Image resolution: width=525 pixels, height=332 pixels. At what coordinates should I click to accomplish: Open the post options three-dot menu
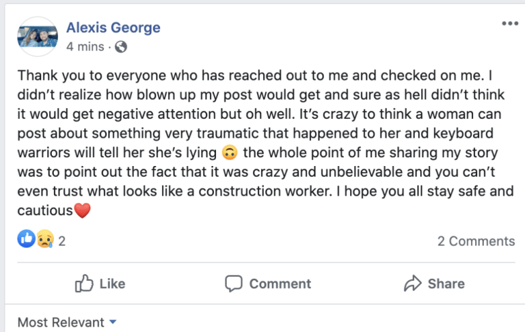click(x=510, y=24)
